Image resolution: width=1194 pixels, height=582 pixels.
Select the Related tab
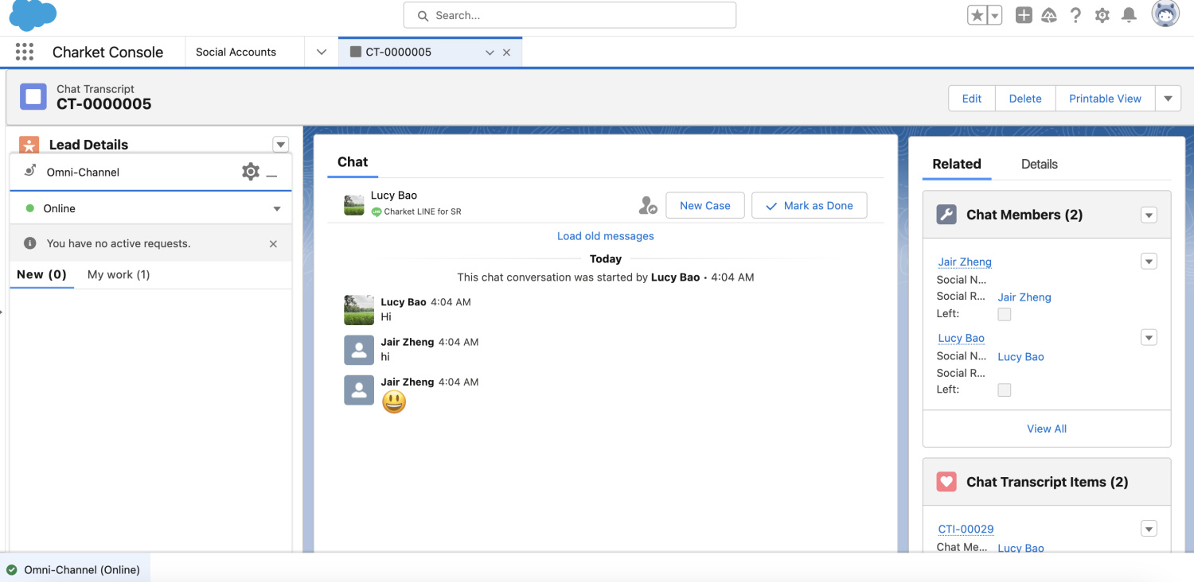pyautogui.click(x=957, y=165)
